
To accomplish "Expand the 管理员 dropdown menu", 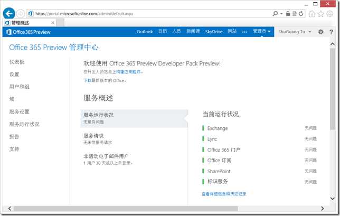I will click(262, 32).
